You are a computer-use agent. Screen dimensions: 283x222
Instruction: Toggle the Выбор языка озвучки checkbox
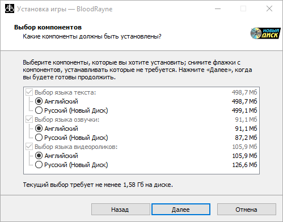29,119
